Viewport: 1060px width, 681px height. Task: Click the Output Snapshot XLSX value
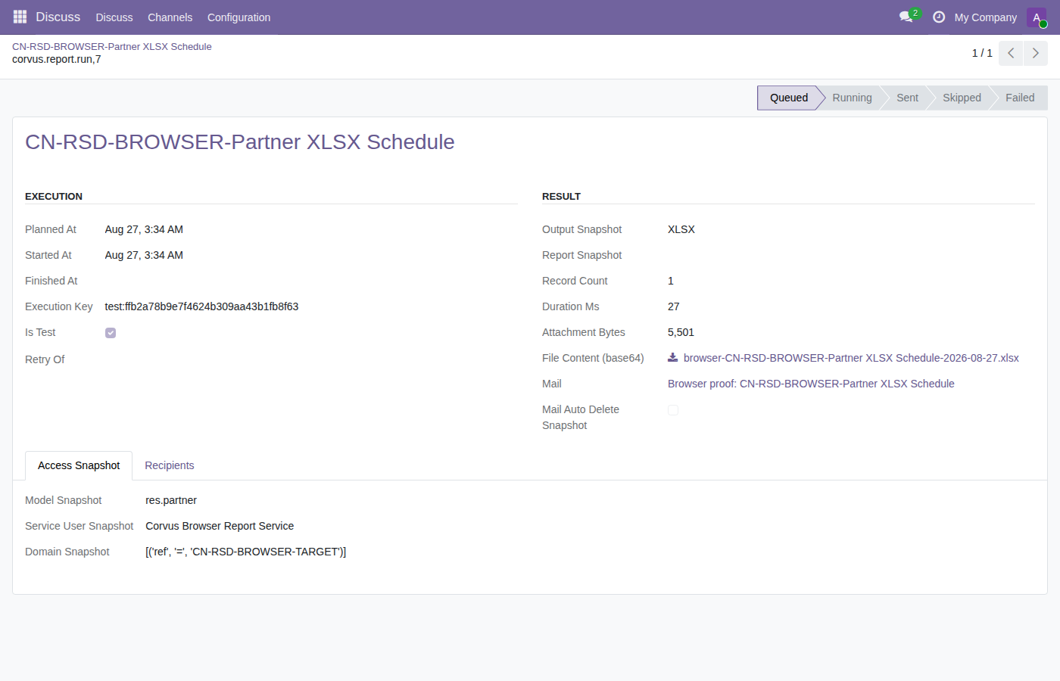681,229
